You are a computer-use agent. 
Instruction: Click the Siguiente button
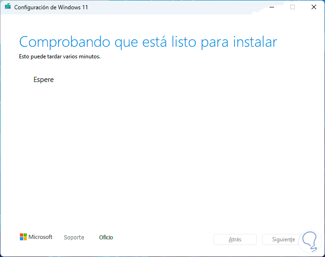click(x=283, y=239)
